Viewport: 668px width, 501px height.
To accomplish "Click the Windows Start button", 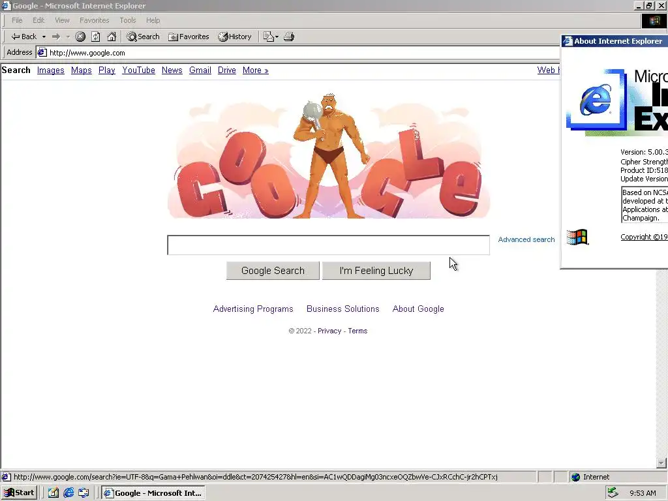I will 20,493.
